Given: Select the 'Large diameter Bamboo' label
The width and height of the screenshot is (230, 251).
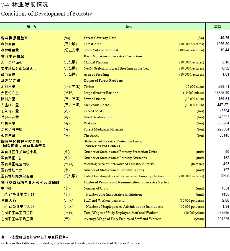Looking at the screenshot, I should coord(101,93).
